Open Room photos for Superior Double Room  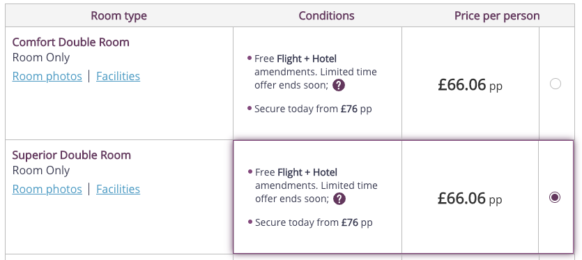point(47,189)
